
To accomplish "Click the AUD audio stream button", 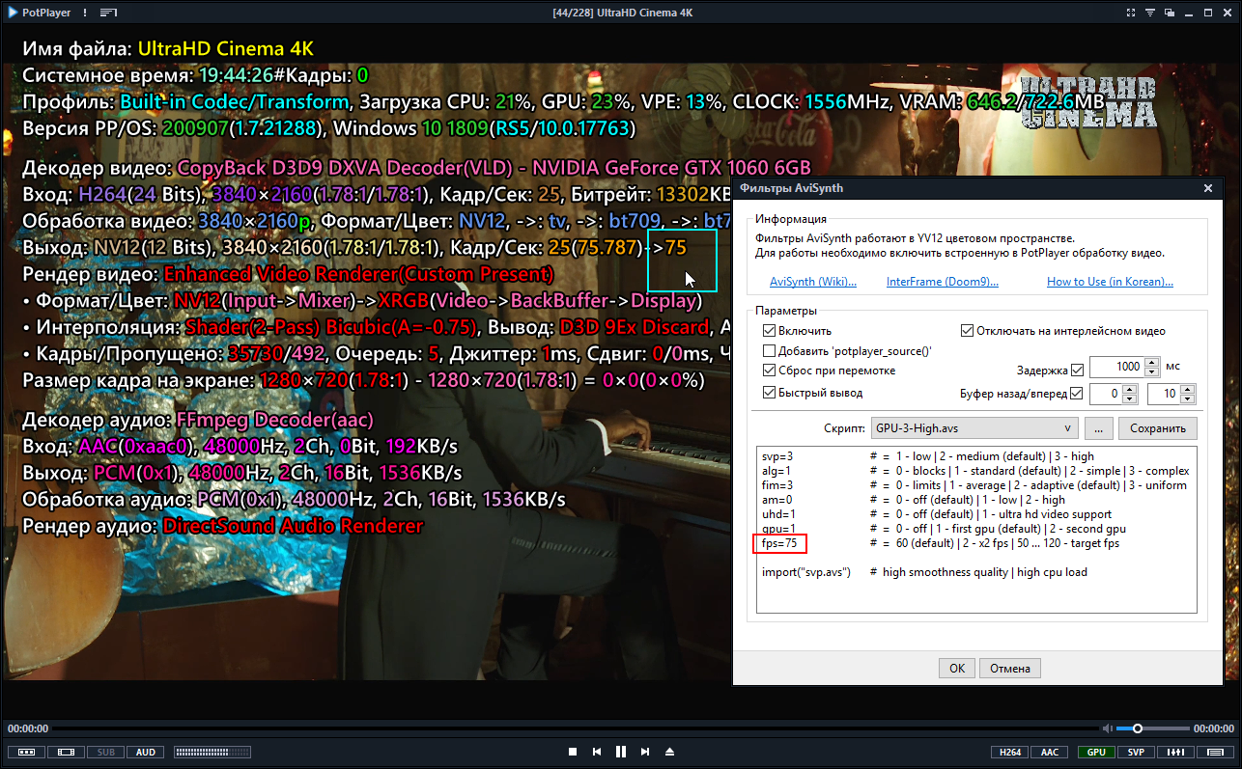I will pos(145,752).
